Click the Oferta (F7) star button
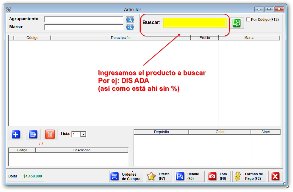This screenshot has height=192, width=293. pos(159,176)
